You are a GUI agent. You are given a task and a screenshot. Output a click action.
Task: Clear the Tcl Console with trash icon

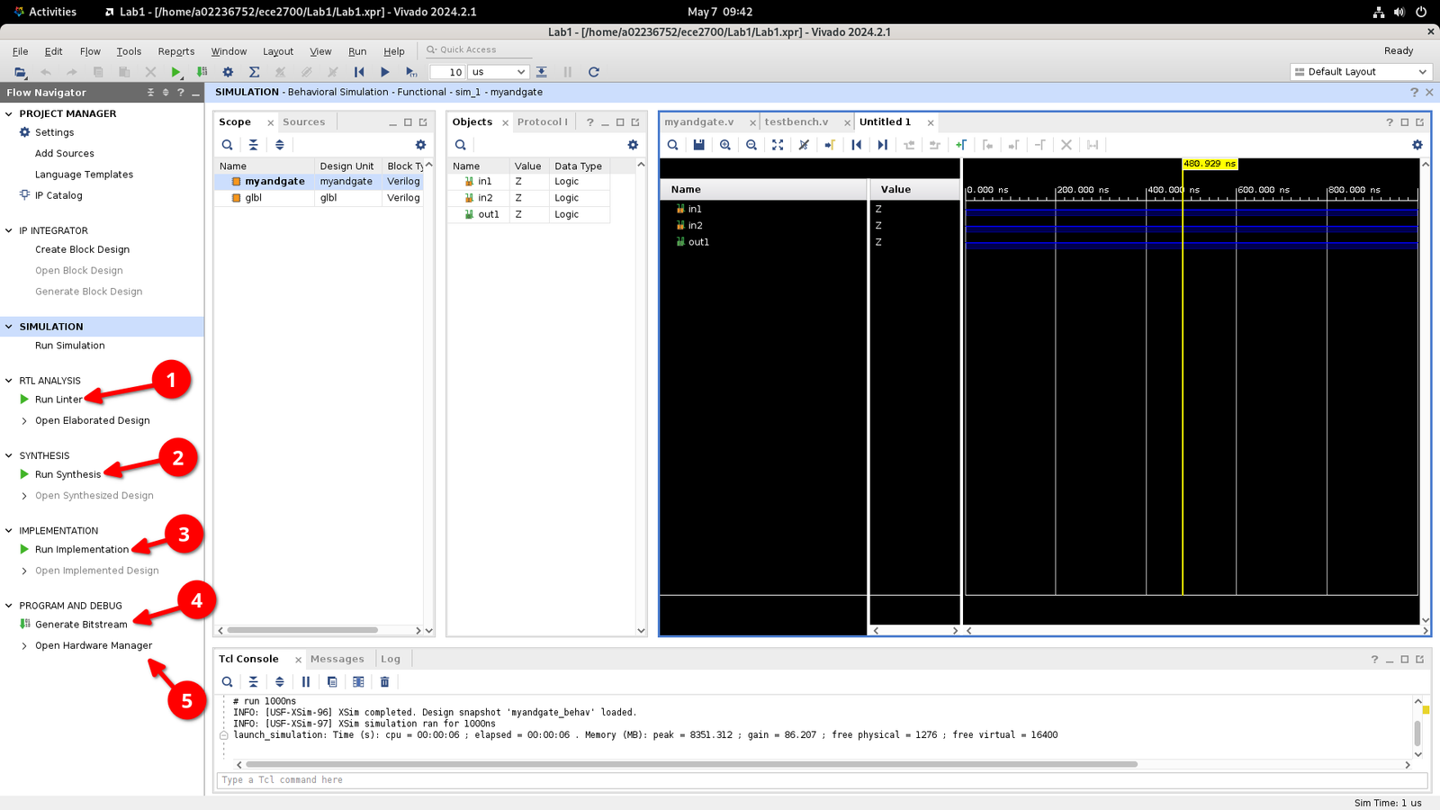385,682
